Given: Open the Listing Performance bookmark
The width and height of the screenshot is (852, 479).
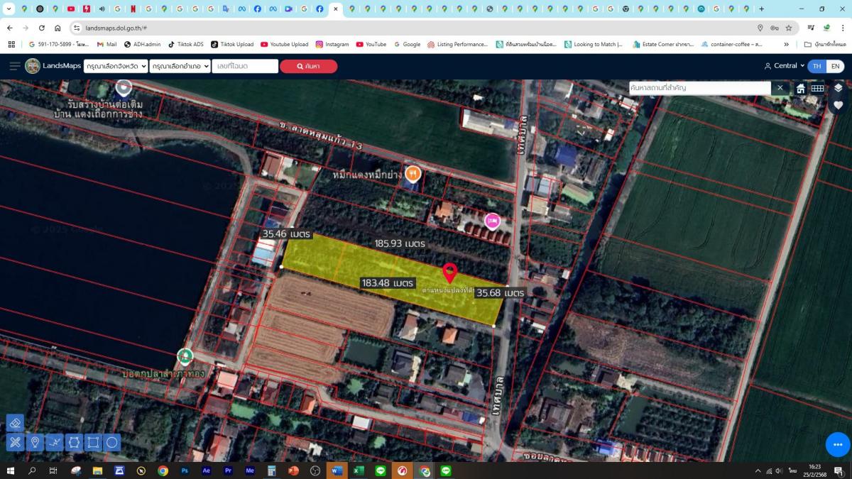Looking at the screenshot, I should click(457, 44).
